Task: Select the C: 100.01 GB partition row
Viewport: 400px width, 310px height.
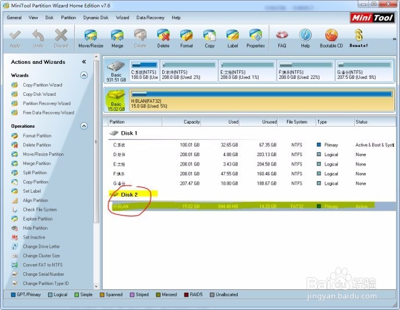Action: [252, 145]
